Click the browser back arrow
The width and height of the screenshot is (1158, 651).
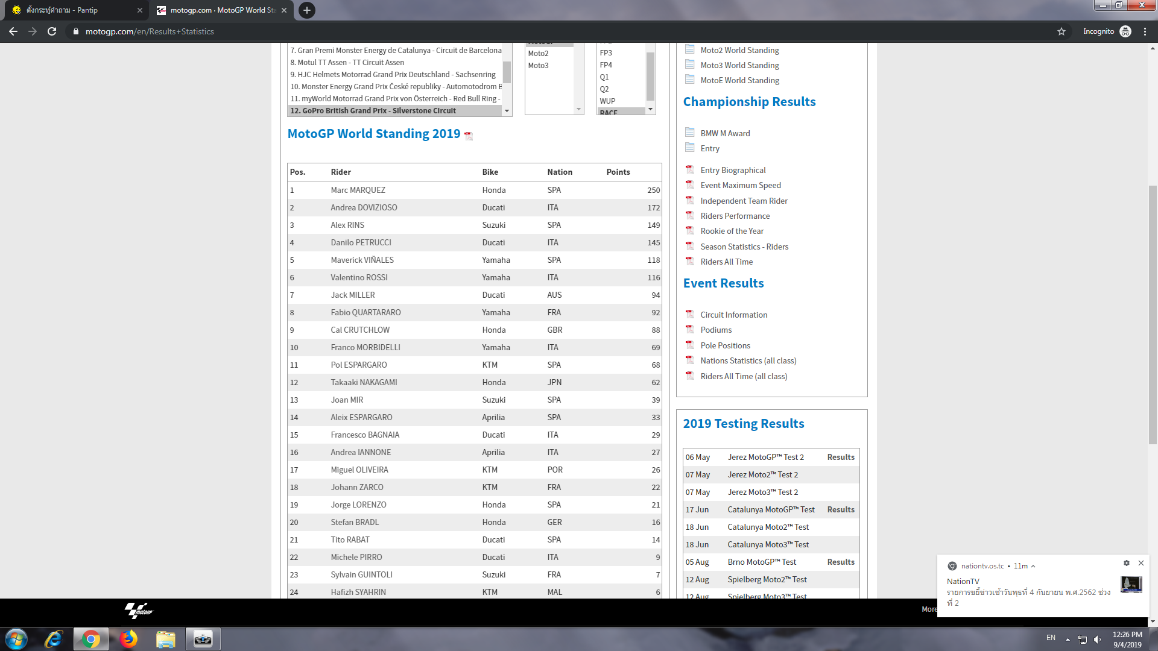[13, 31]
